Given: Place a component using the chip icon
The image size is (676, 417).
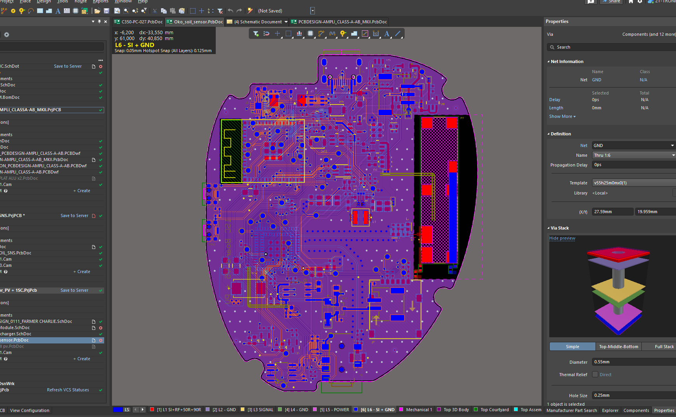Looking at the screenshot, I should click(309, 34).
